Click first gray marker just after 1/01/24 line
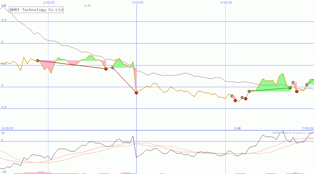Viewport: 314px width, 174px height. coord(232,96)
